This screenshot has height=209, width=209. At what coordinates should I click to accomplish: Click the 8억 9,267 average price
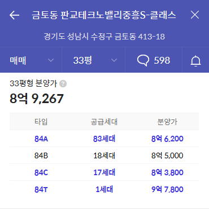coord(37,99)
